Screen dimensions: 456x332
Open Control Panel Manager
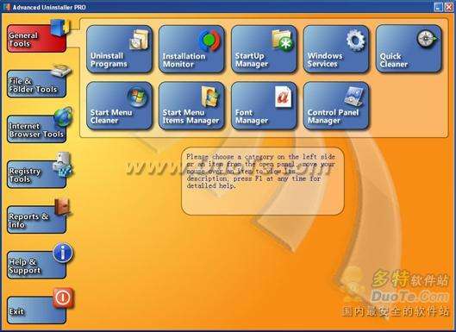coord(336,105)
